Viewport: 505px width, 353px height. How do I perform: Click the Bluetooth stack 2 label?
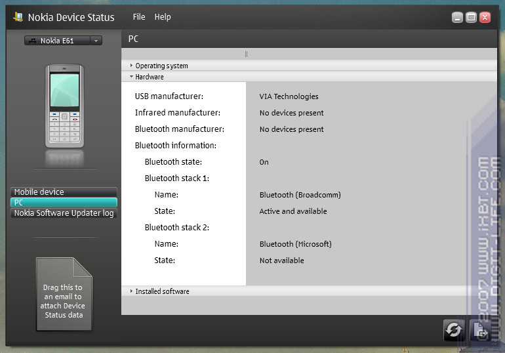(x=177, y=228)
